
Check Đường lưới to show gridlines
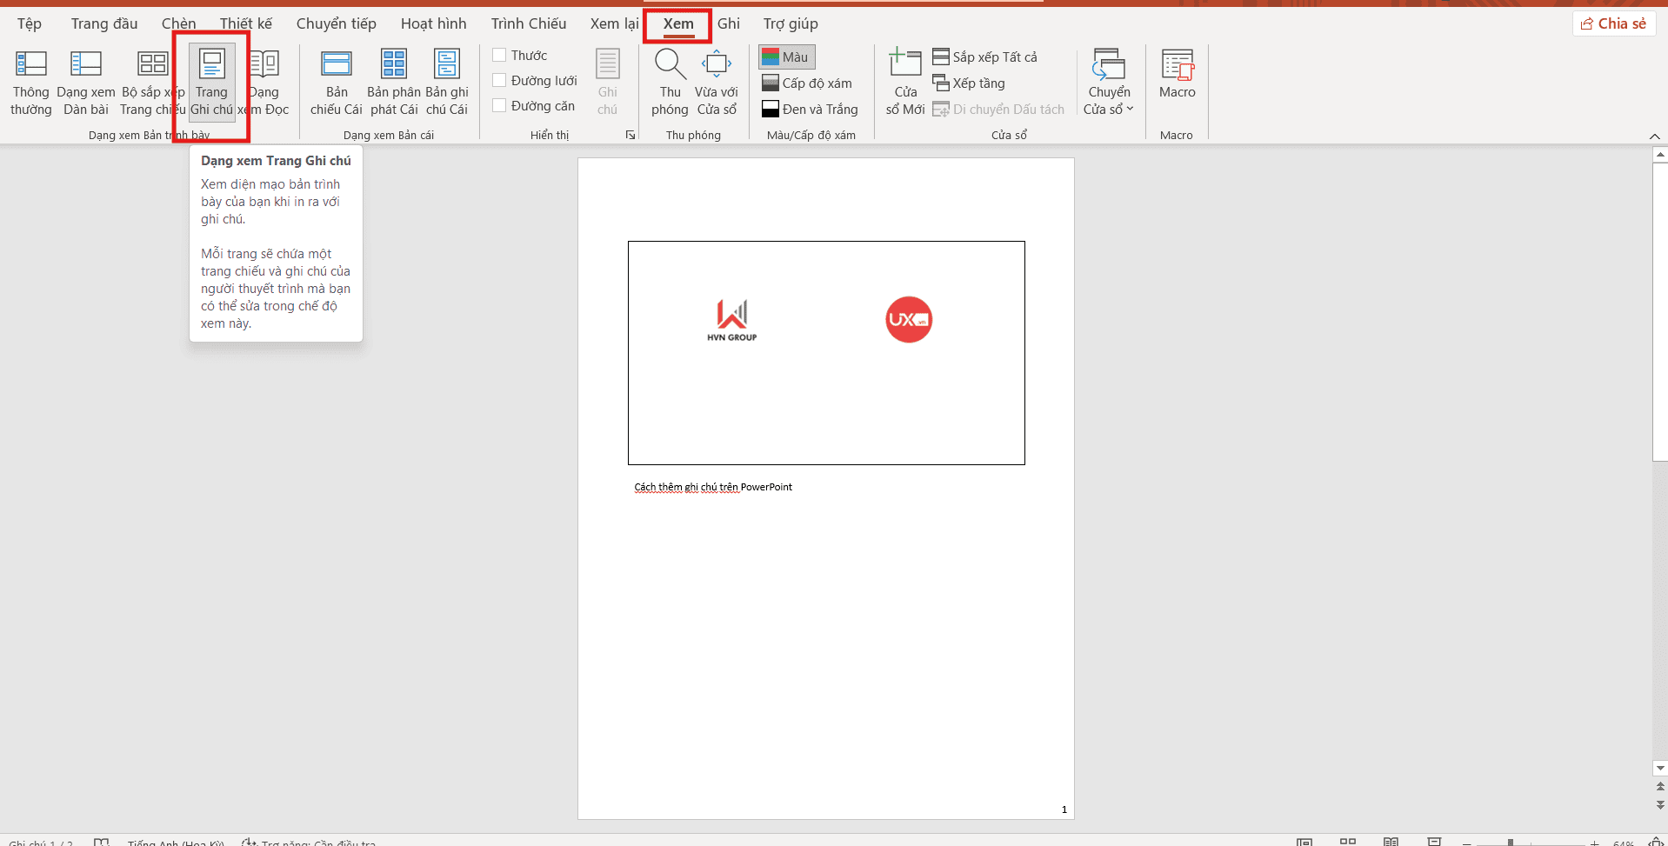pyautogui.click(x=498, y=80)
